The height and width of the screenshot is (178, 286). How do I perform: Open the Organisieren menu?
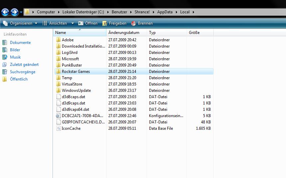pyautogui.click(x=20, y=23)
